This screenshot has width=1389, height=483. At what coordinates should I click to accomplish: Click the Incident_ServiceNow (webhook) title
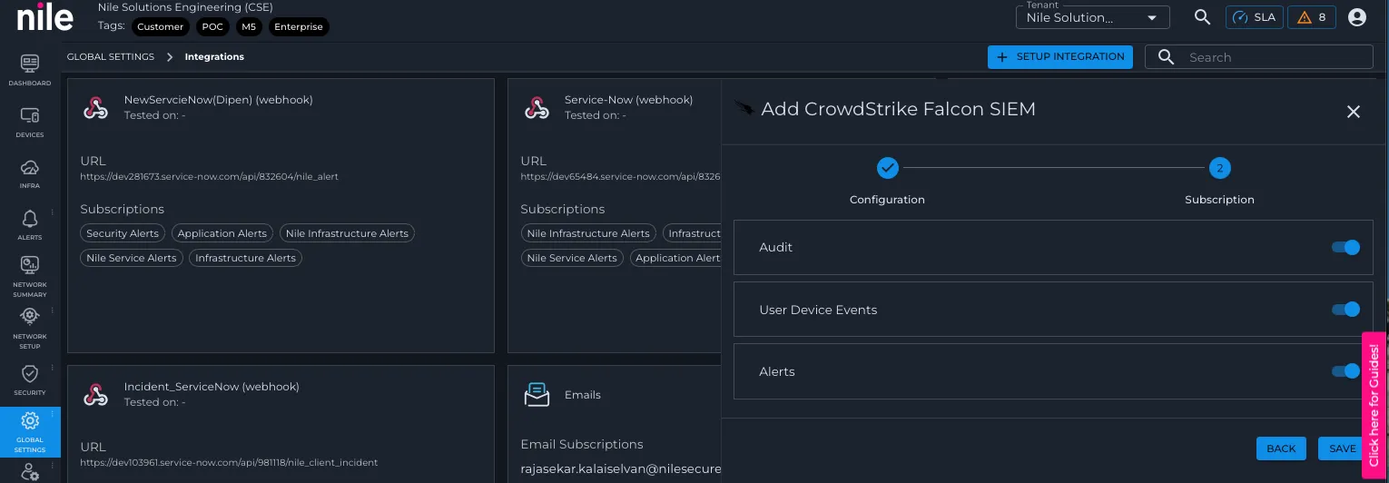point(212,387)
